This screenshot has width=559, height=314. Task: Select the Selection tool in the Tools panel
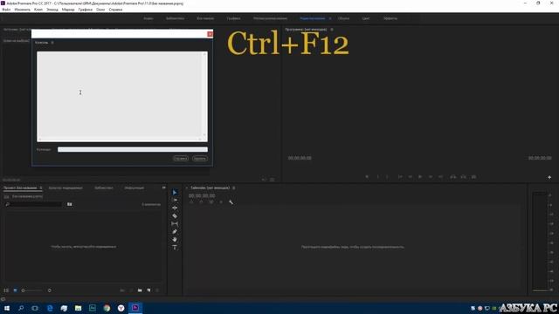[175, 192]
